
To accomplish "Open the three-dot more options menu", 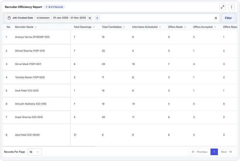I will (231, 7).
